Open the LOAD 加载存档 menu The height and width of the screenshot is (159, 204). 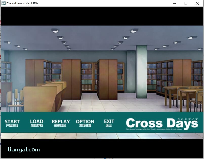(x=37, y=123)
